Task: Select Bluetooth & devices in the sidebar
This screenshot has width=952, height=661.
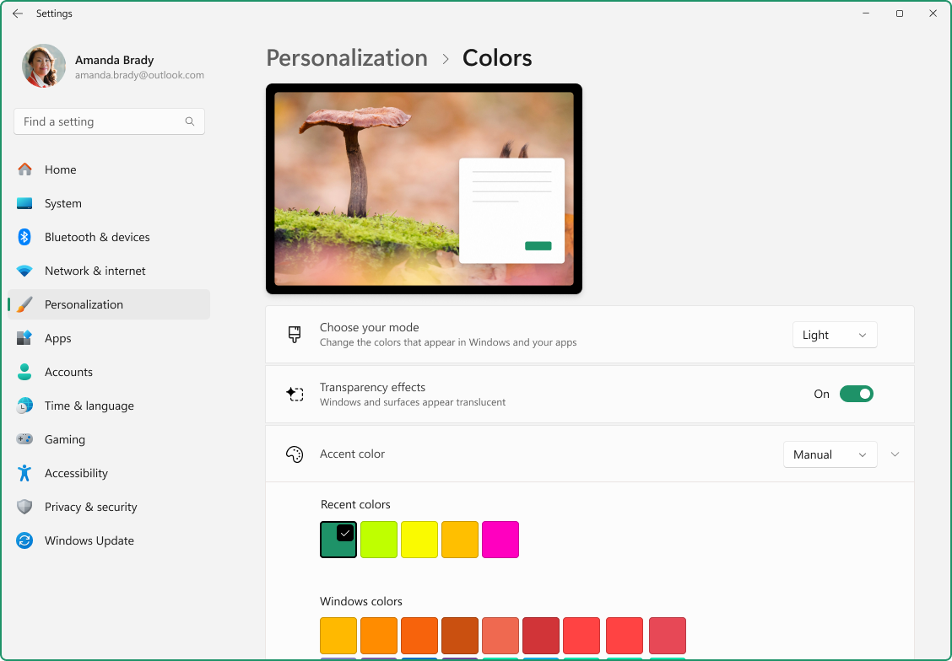Action: click(x=96, y=237)
